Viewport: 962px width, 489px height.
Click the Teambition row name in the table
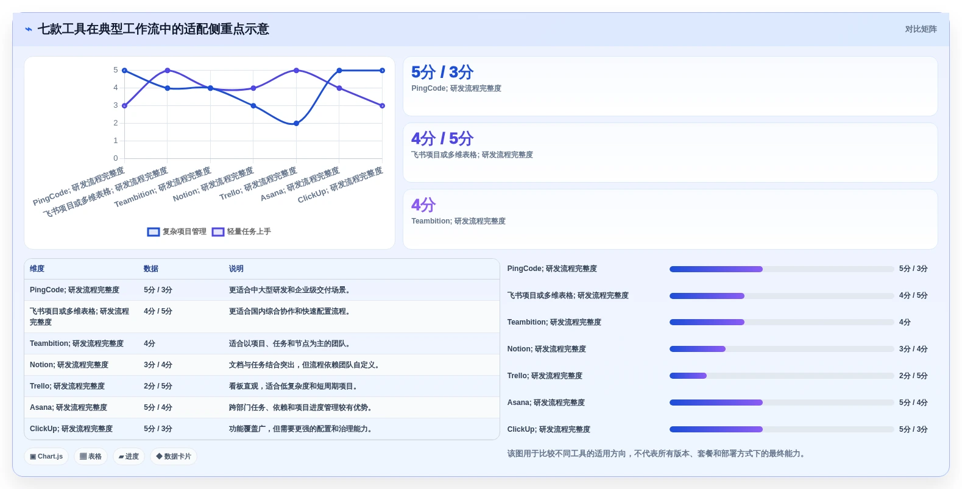(x=77, y=344)
